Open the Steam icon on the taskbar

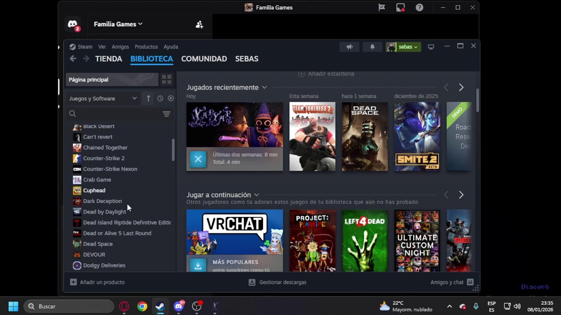click(x=160, y=306)
